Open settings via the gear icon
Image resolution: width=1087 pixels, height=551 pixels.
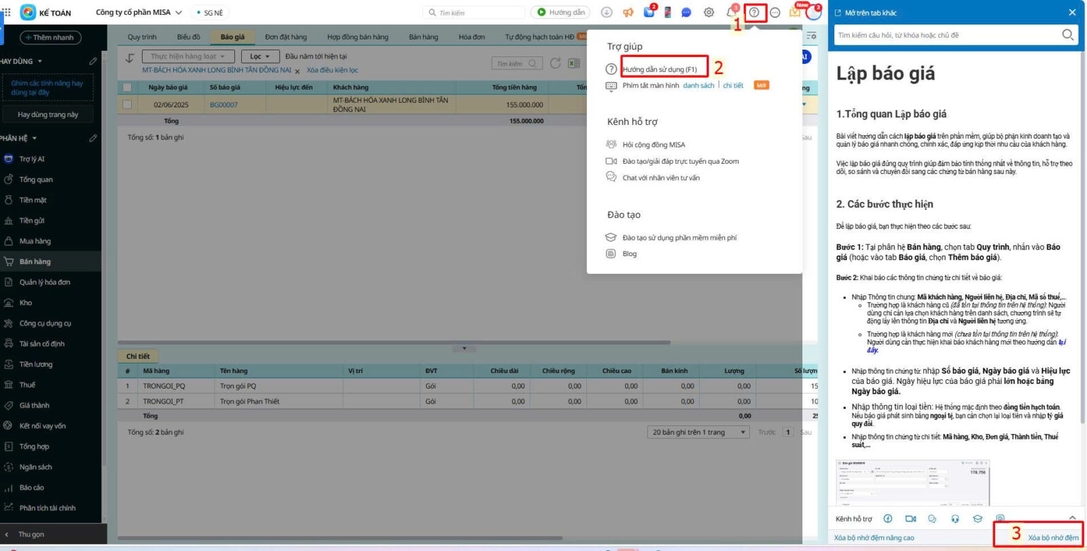tap(709, 12)
